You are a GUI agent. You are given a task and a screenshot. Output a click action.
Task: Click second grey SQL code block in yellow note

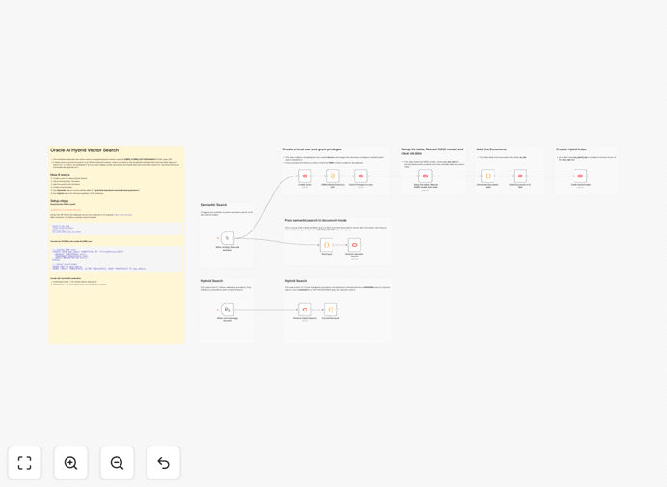pyautogui.click(x=116, y=259)
